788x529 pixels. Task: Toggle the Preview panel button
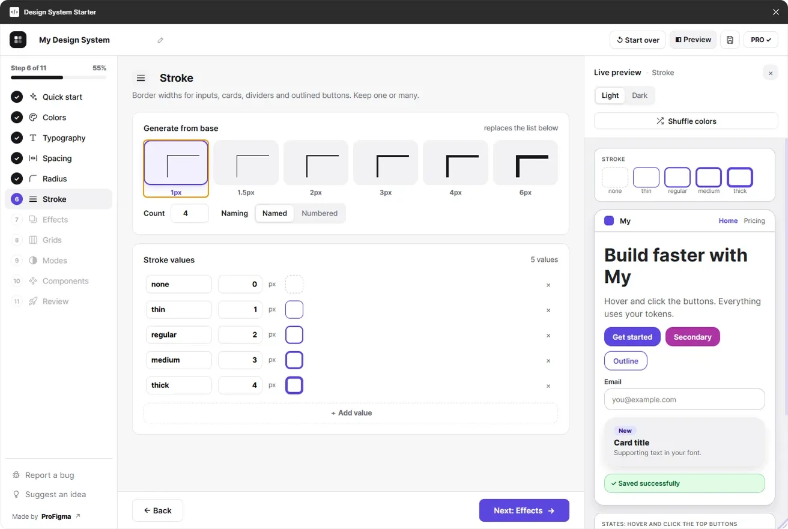tap(693, 40)
